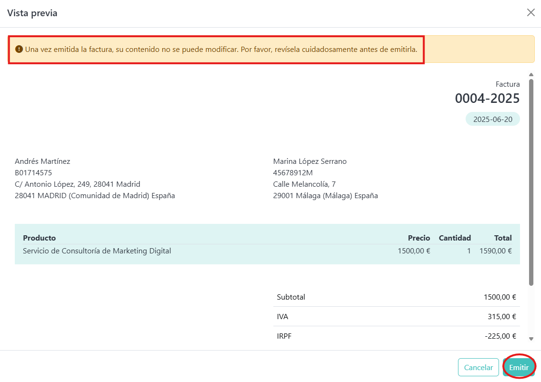This screenshot has width=541, height=382.
Task: Cancel the invoice preview
Action: click(x=478, y=367)
